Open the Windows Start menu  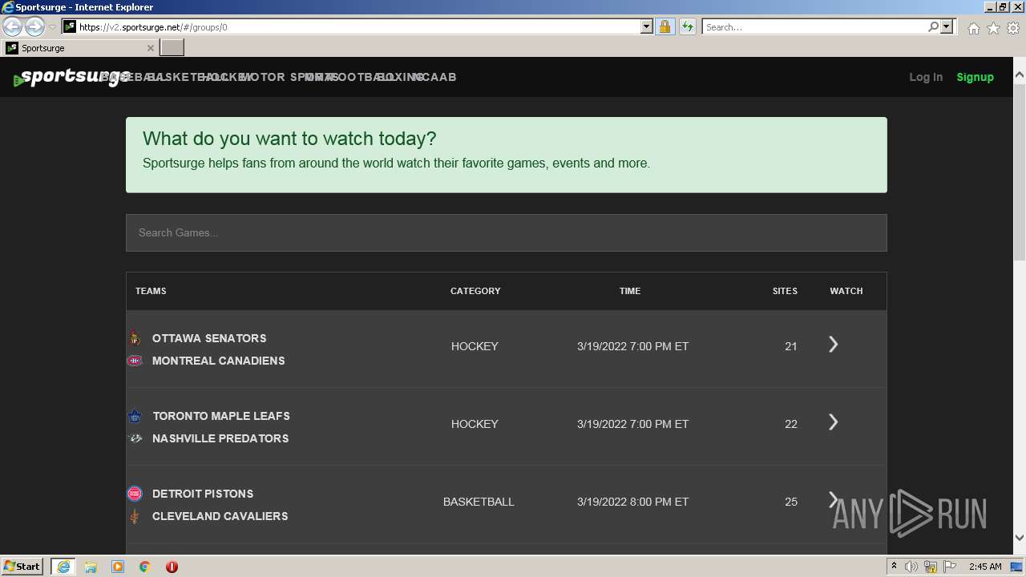pos(22,566)
